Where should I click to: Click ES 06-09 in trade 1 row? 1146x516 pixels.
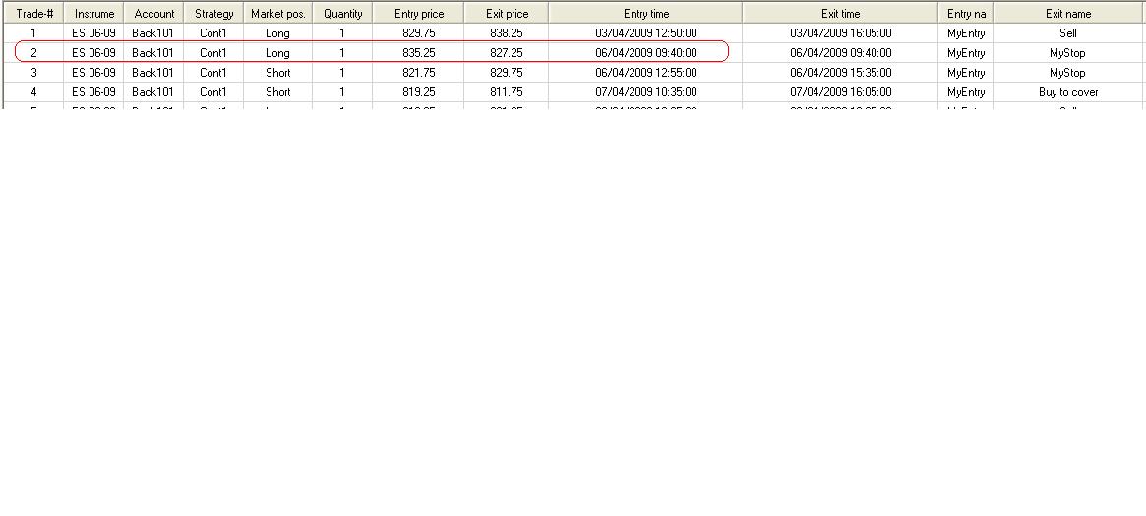coord(93,33)
